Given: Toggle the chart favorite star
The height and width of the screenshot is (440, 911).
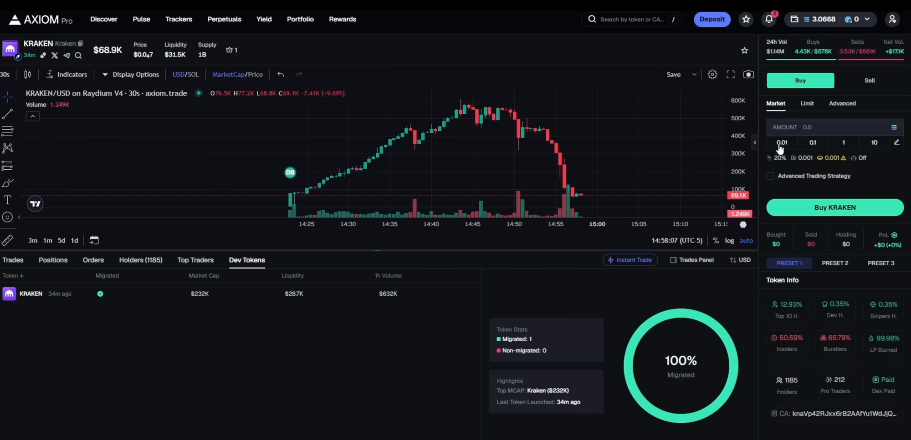Looking at the screenshot, I should point(744,50).
